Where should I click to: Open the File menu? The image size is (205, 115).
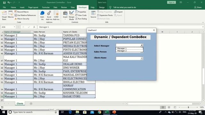[x=4, y=7]
